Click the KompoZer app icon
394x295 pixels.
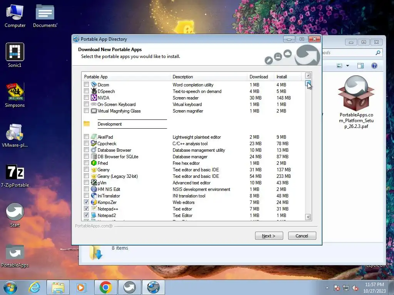[x=94, y=202]
